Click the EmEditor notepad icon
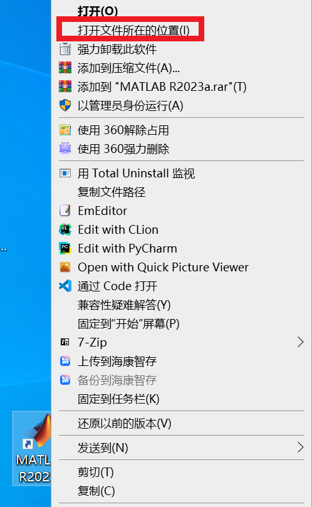312x507 pixels. coord(65,211)
